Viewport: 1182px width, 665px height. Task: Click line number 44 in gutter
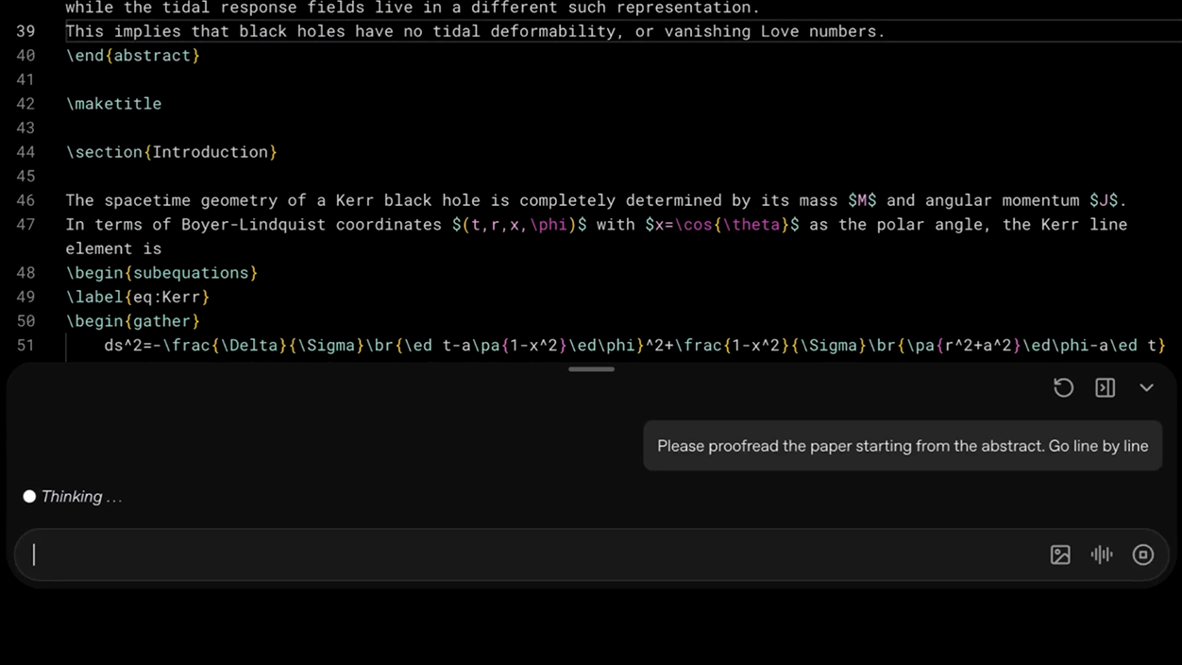click(25, 152)
